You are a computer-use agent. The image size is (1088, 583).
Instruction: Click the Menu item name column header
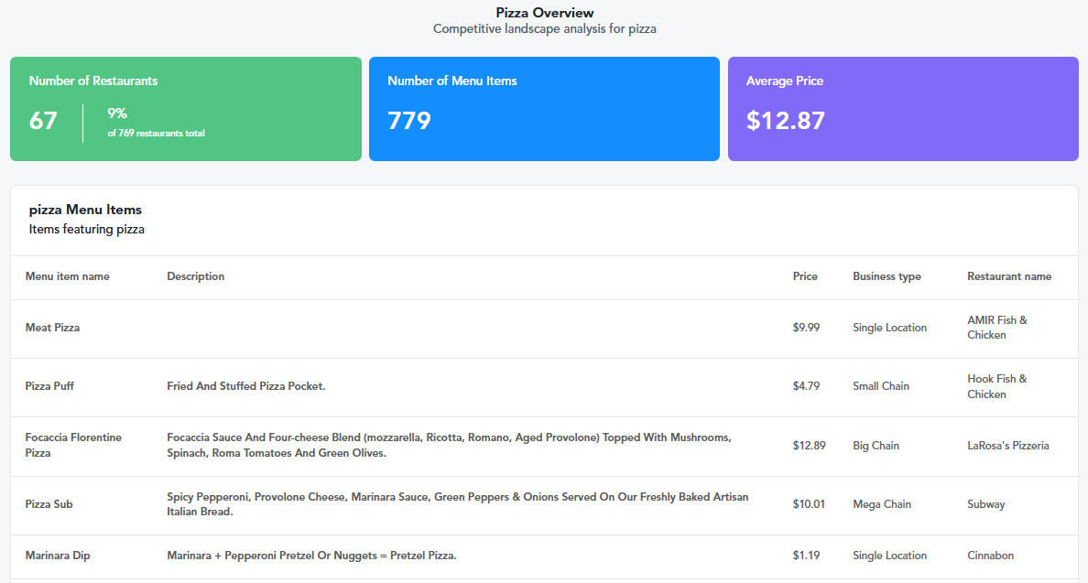click(x=67, y=276)
